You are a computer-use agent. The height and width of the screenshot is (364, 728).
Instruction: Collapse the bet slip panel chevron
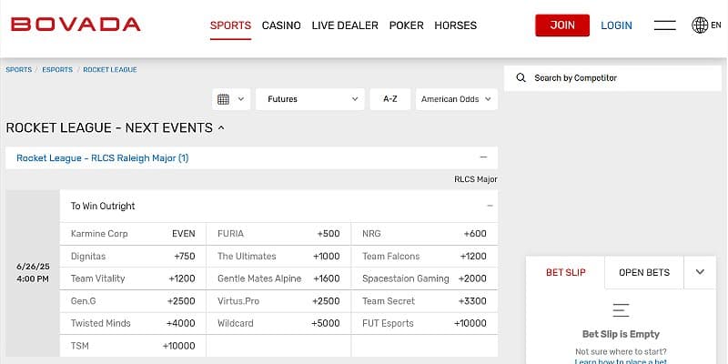pos(699,272)
